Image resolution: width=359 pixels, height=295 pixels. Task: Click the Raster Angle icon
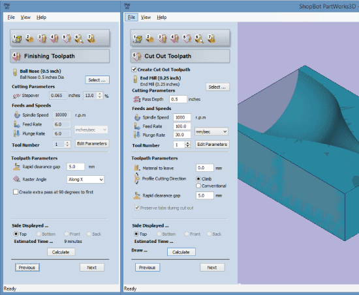(16, 178)
